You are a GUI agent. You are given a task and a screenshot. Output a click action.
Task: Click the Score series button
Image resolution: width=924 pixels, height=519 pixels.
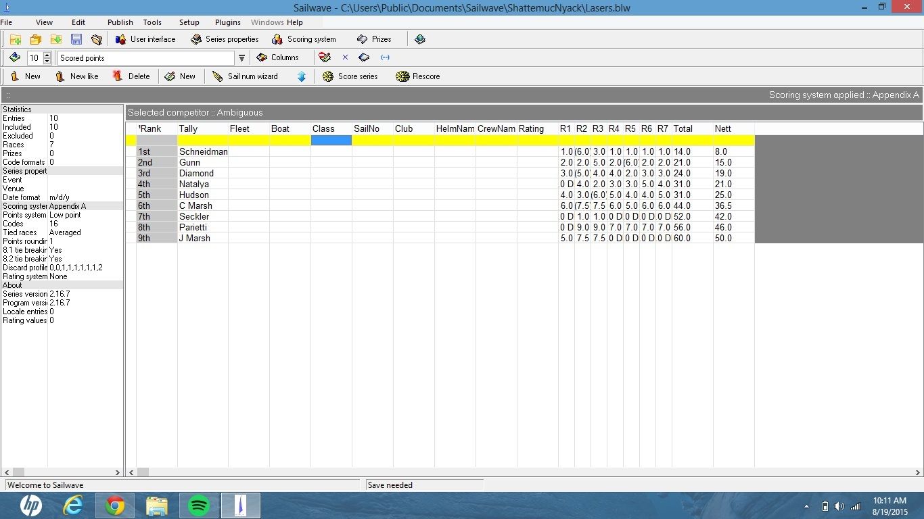[350, 76]
